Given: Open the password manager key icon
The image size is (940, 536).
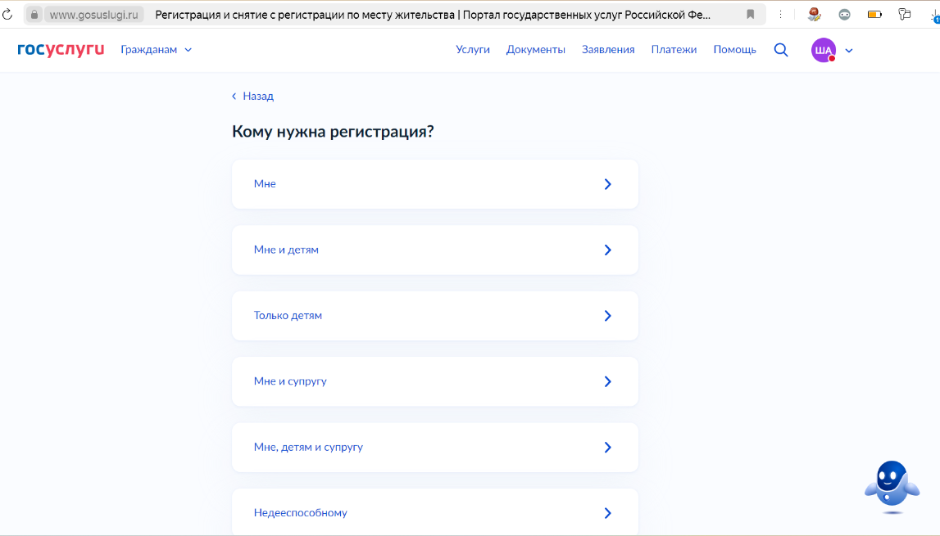Looking at the screenshot, I should pyautogui.click(x=905, y=15).
